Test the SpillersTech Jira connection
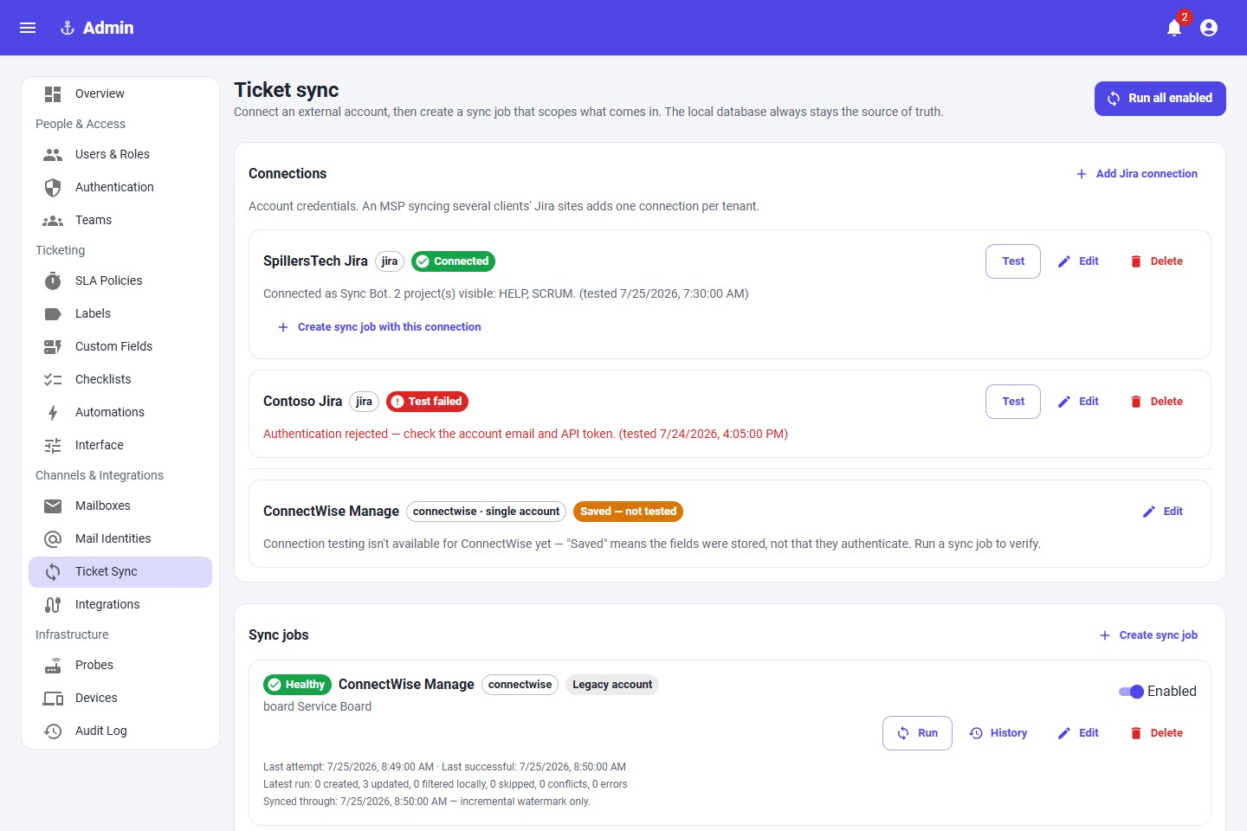Image resolution: width=1247 pixels, height=831 pixels. [1013, 261]
